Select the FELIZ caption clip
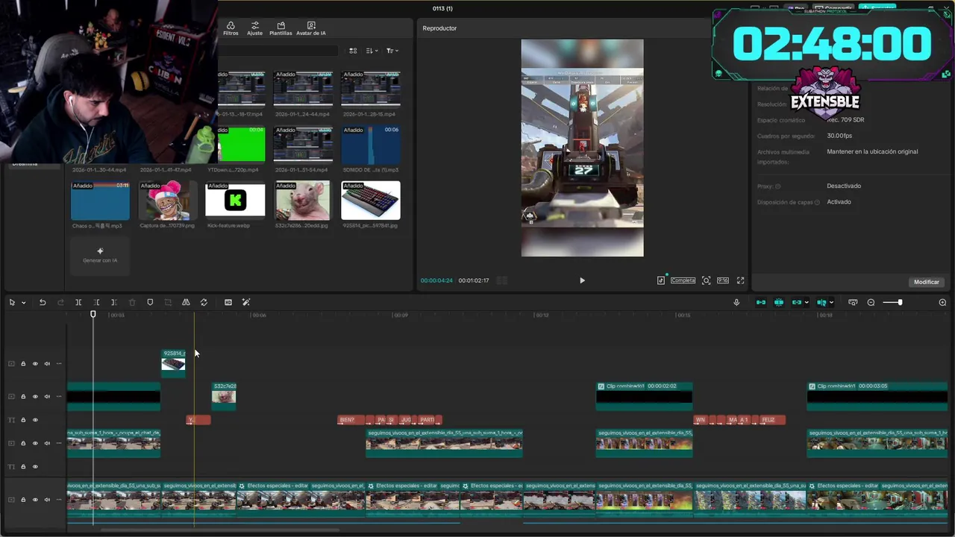 pos(771,420)
